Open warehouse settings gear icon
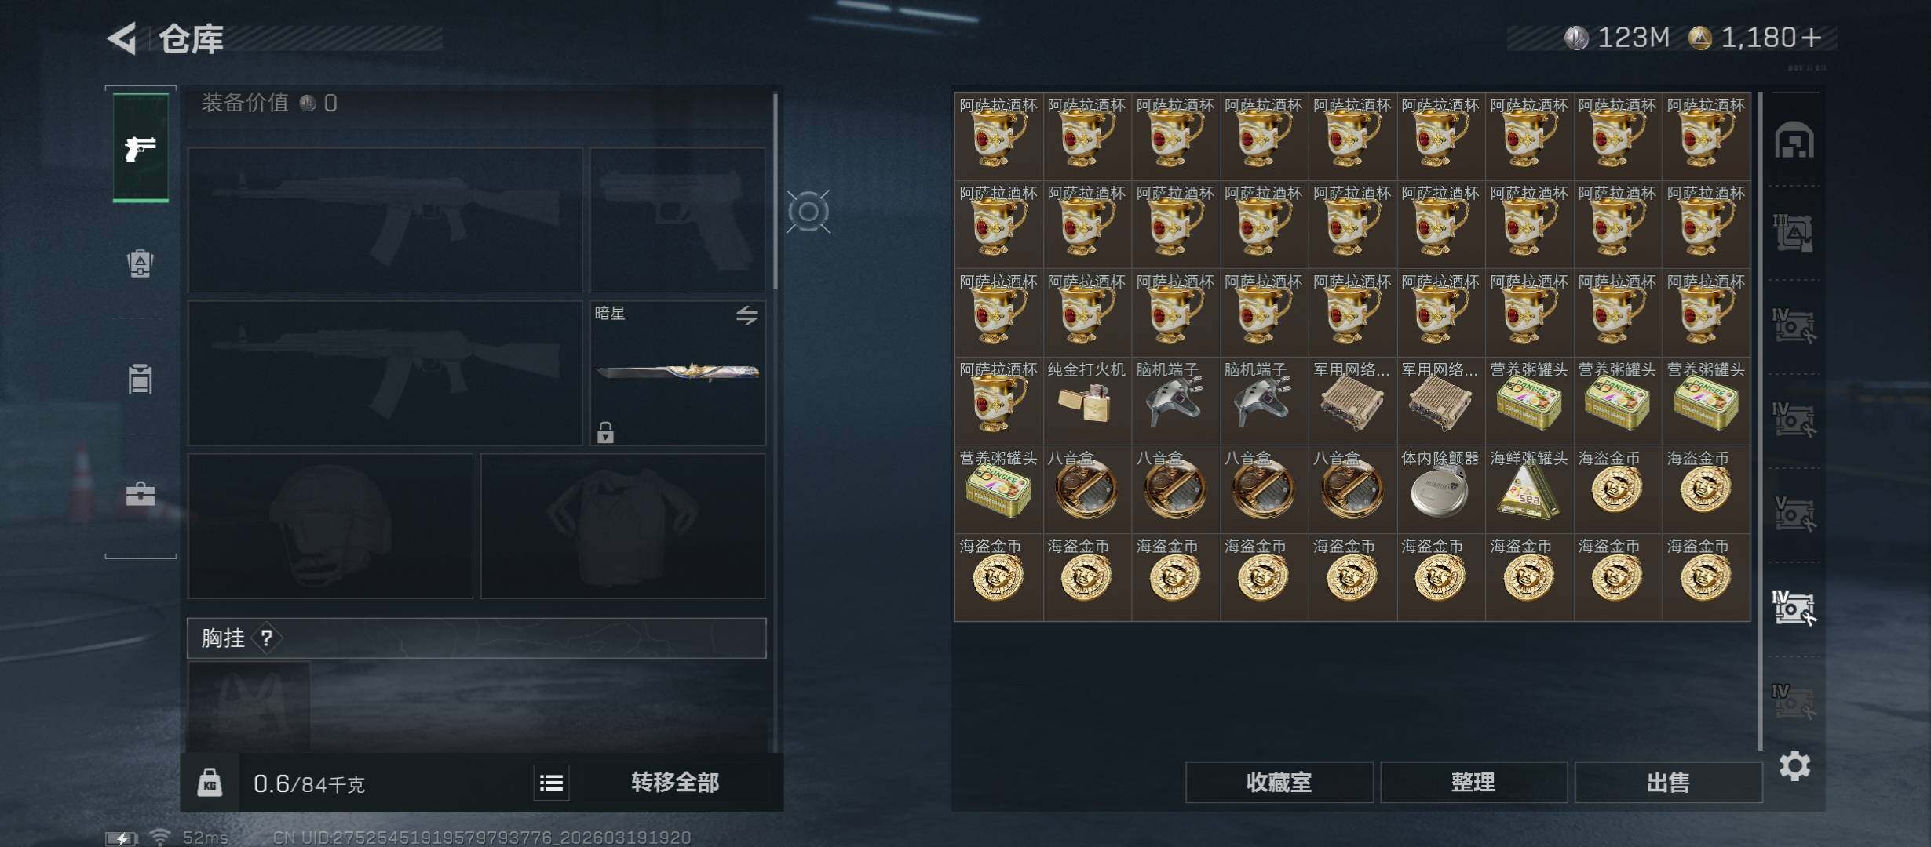1931x847 pixels. click(x=1794, y=765)
